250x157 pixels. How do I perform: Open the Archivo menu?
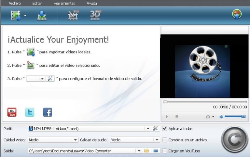(15, 3)
